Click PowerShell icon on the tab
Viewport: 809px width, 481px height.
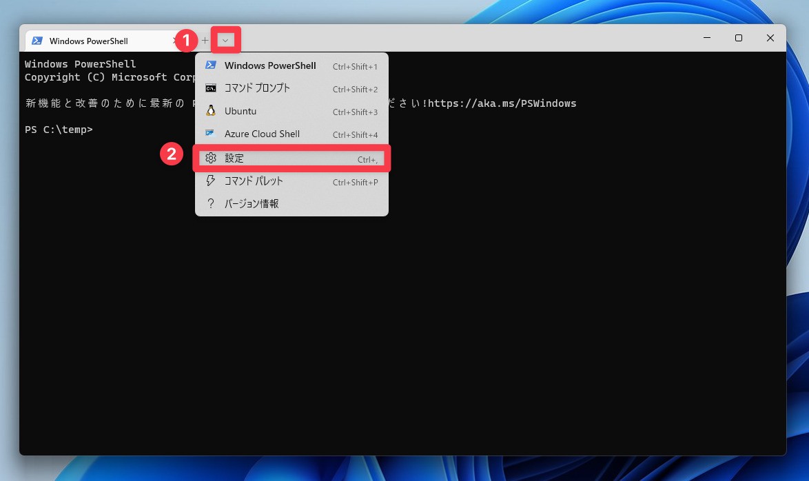pos(37,41)
